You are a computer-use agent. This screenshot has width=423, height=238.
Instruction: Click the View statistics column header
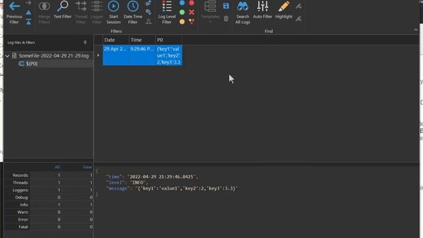click(87, 167)
